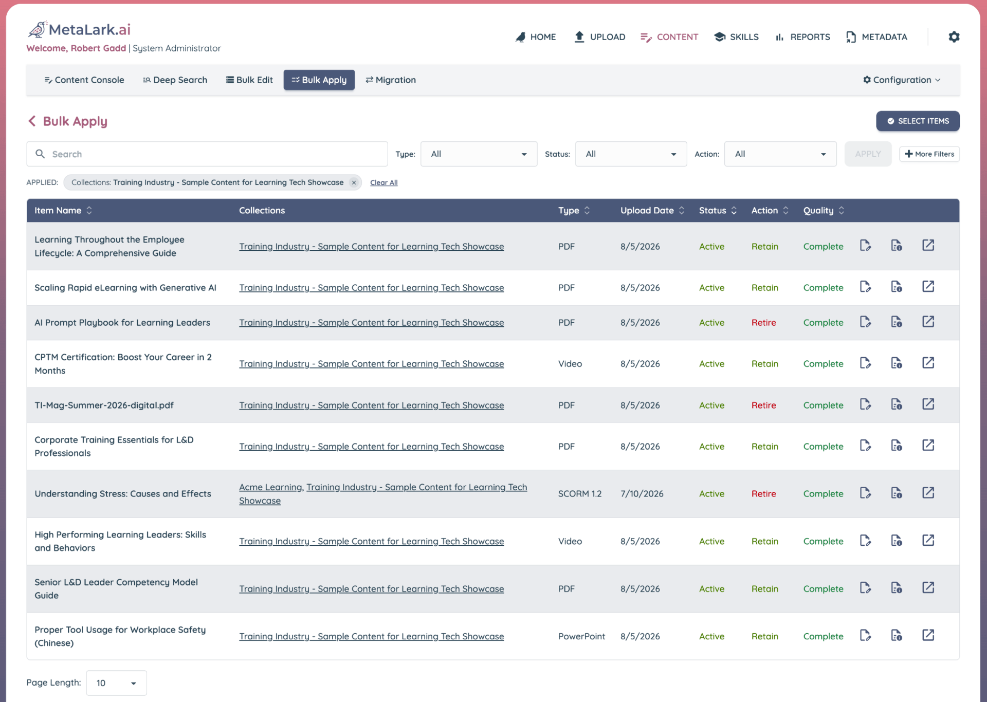Open external link for TI-Mag-Summer-2026-digital.pdf
Screen dimensions: 987x702
click(928, 404)
